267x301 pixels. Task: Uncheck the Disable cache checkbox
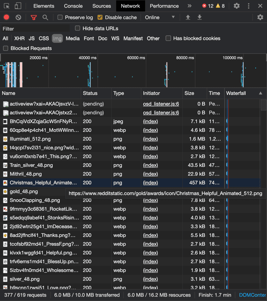click(100, 18)
